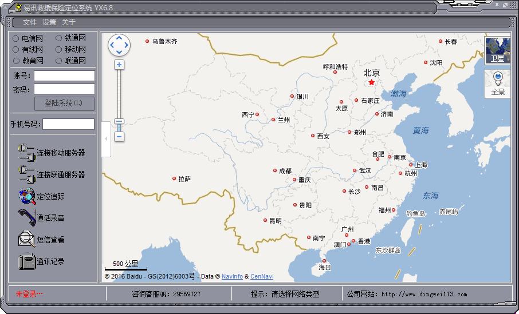Open 短信查看 SMS viewer
The width and height of the screenshot is (519, 314).
(x=27, y=240)
